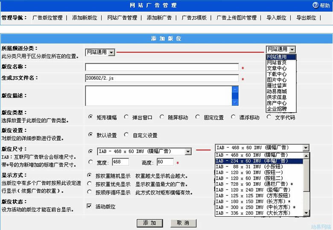The height and width of the screenshot is (230, 333).
Task: Click 导出版位 link
Action: click(x=306, y=17)
